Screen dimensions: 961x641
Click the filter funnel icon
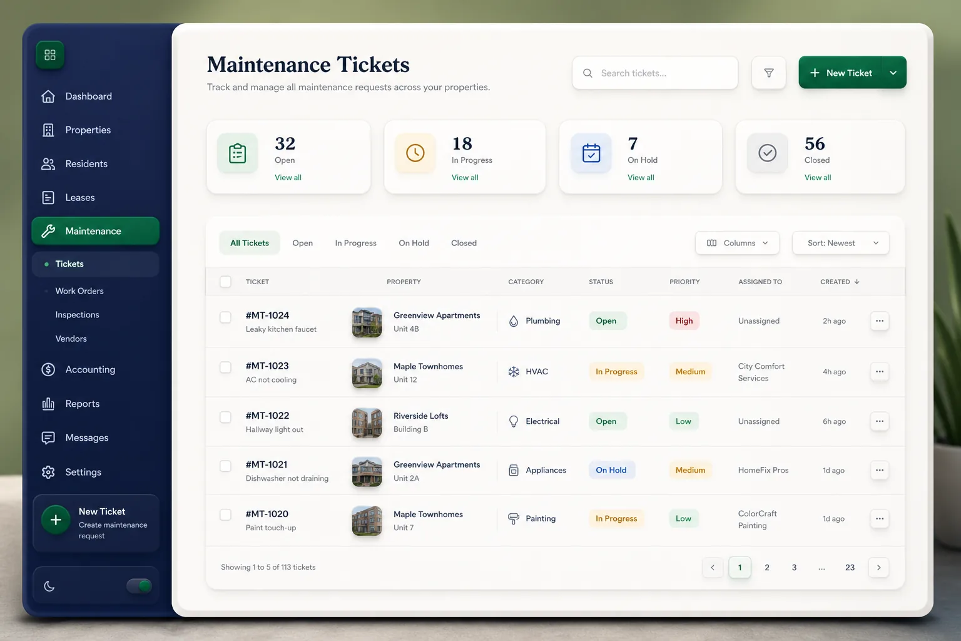(x=769, y=73)
